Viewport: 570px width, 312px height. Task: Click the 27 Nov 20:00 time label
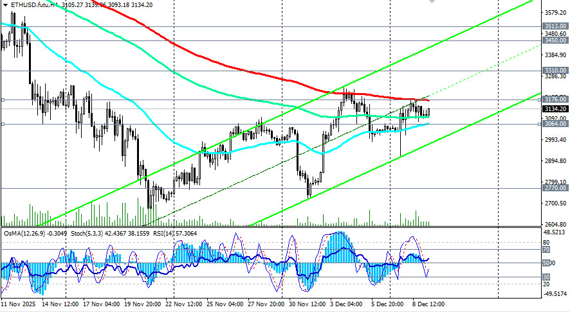[x=266, y=304]
